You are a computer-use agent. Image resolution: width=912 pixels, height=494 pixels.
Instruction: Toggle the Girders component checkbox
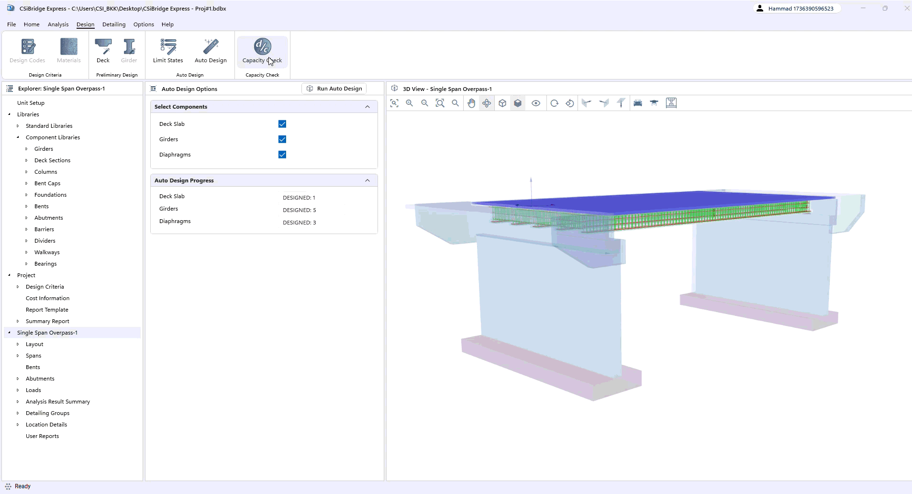click(x=282, y=139)
